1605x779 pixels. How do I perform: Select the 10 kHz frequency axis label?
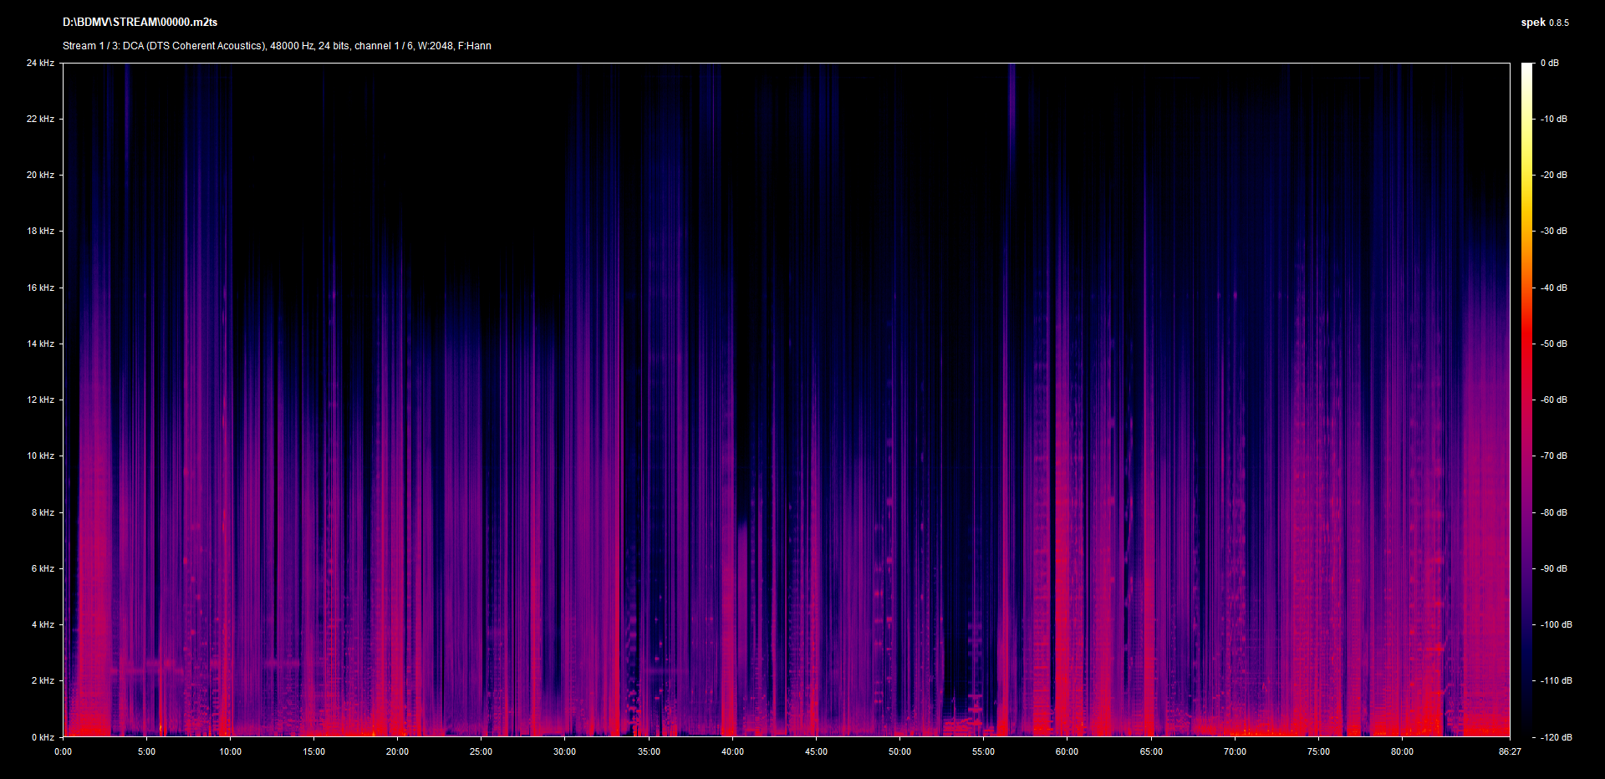tap(40, 456)
